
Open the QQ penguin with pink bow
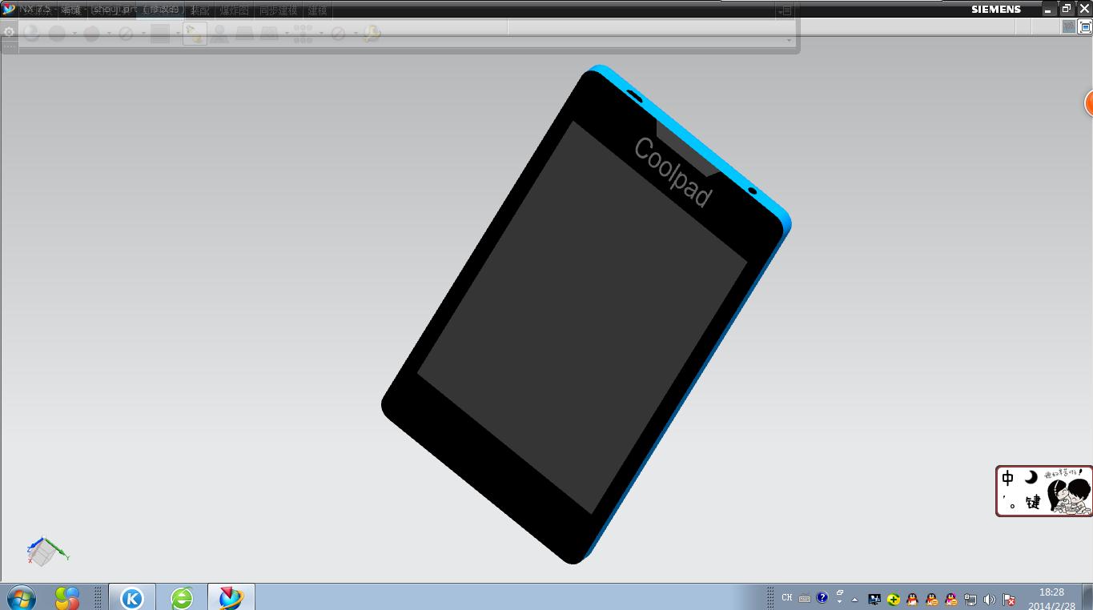coord(951,599)
